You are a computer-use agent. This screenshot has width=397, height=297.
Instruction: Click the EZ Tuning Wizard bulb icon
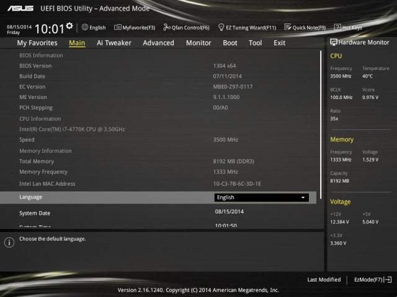[221, 27]
